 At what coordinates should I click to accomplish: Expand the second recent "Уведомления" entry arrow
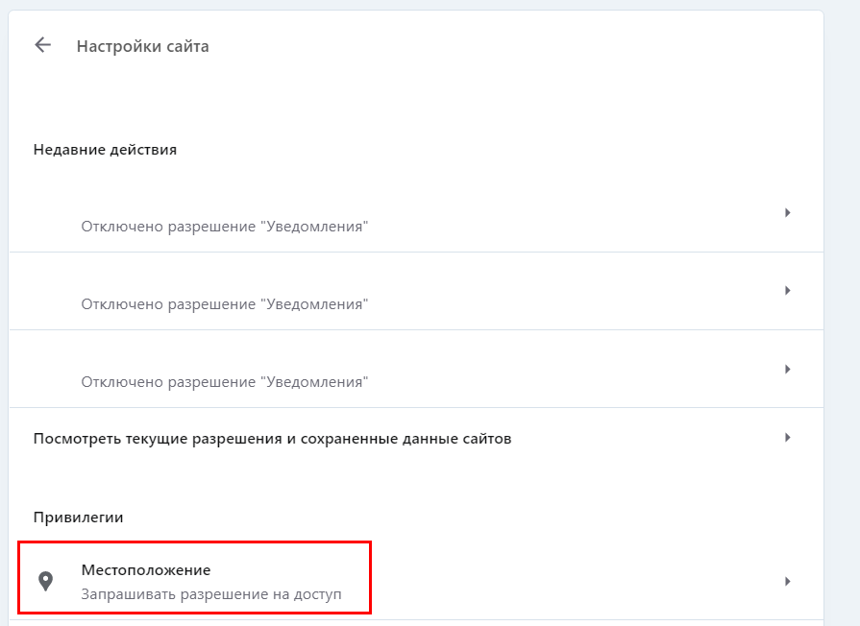787,290
